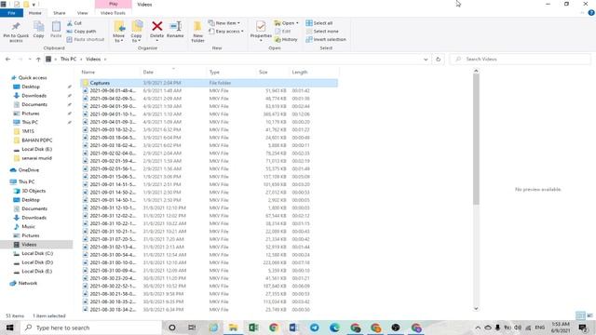Open the File menu tab
The width and height of the screenshot is (596, 335).
[x=12, y=13]
